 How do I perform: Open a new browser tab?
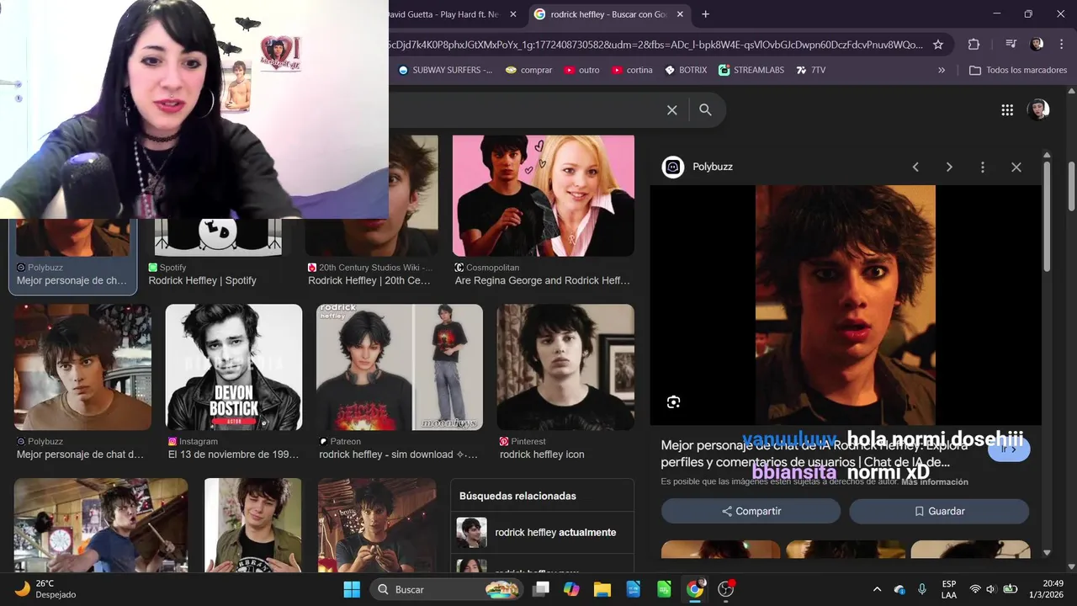pos(705,14)
